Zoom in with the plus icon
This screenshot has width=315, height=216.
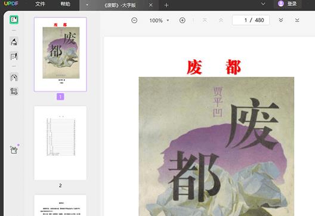[182, 20]
